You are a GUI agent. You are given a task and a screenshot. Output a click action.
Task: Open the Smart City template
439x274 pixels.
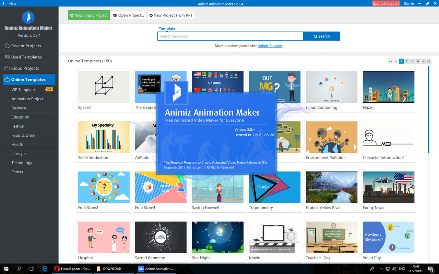389,237
